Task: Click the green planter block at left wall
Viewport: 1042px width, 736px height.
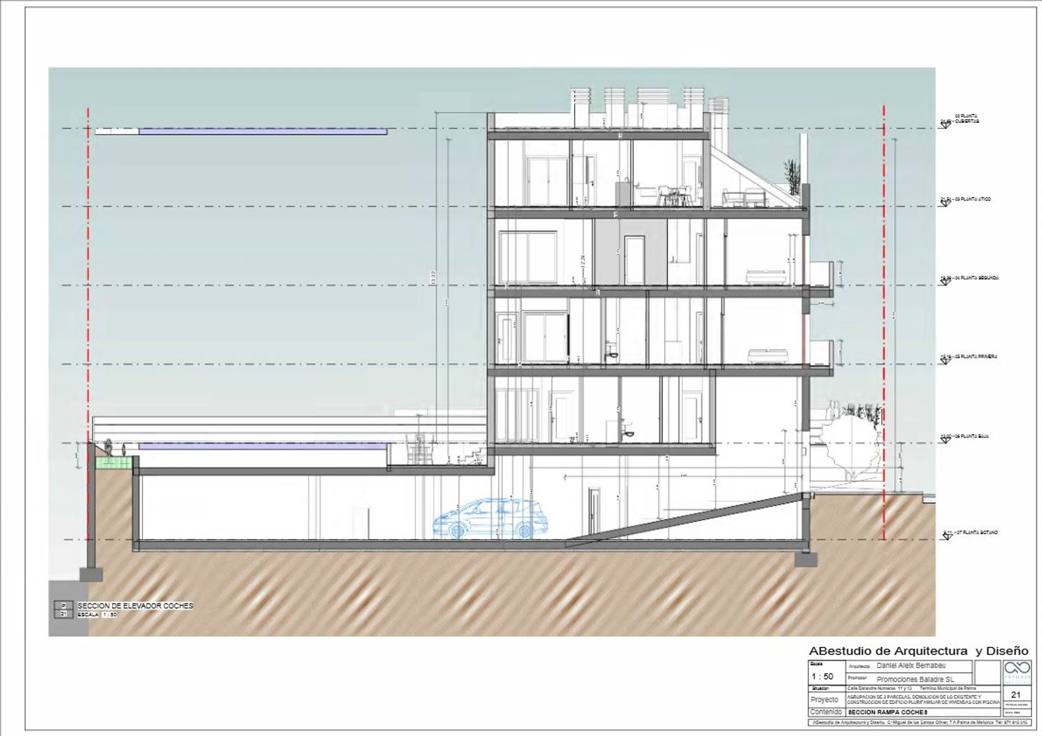Action: [115, 462]
